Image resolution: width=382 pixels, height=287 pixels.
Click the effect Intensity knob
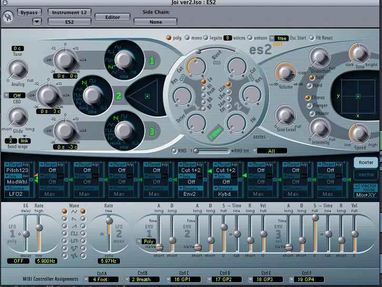pyautogui.click(x=320, y=129)
